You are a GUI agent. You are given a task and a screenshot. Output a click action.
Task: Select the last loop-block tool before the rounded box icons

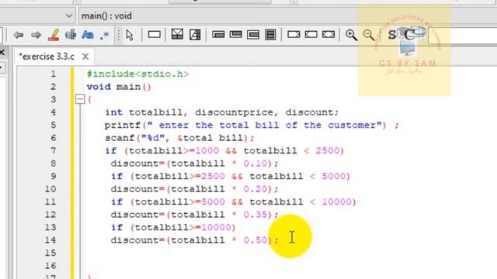coord(270,34)
